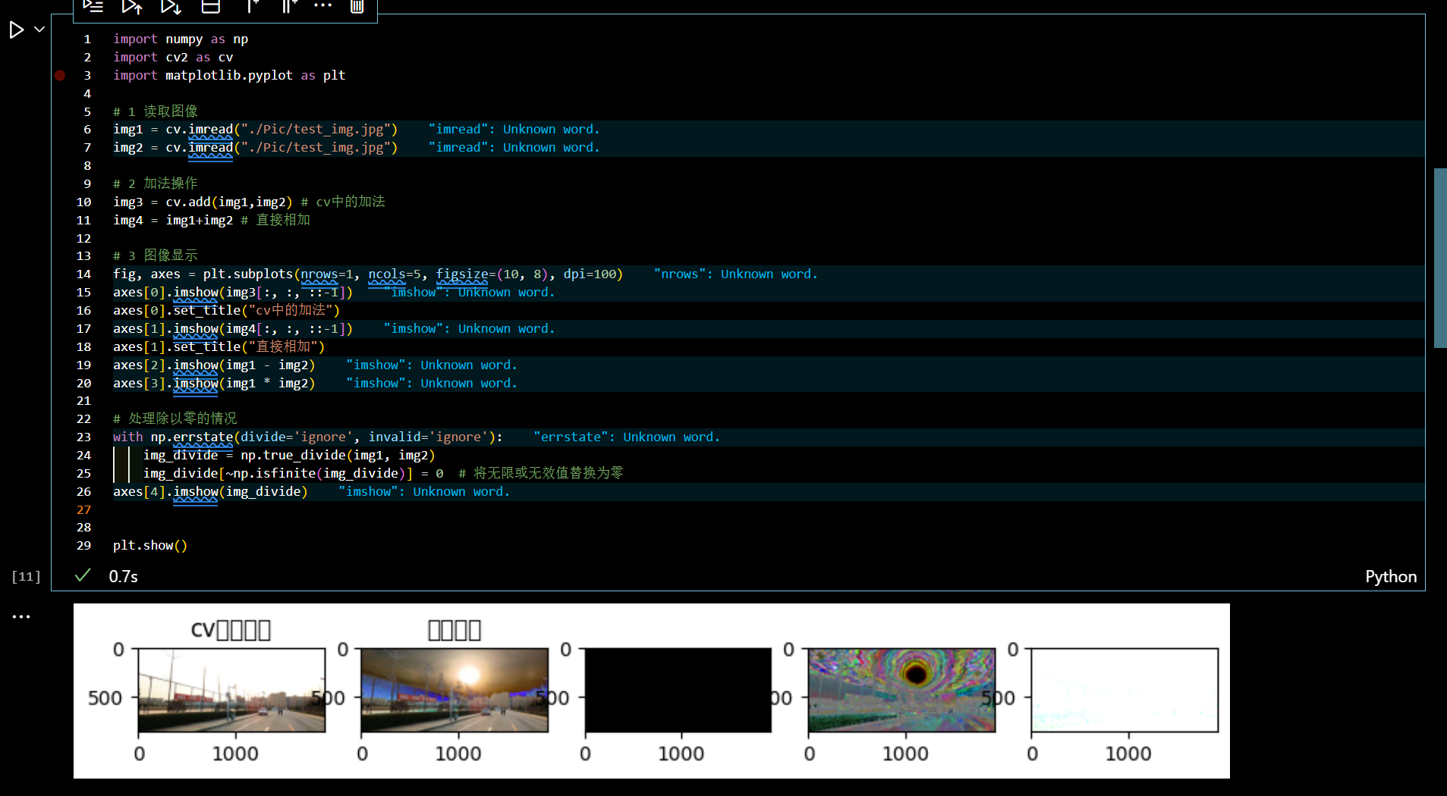Click the underlined ncols on line 14
This screenshot has width=1447, height=796.
[x=387, y=274]
